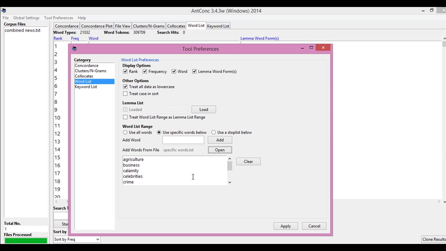Toggle the Frequency display checkbox
Viewport: 446px width, 251px height.
[x=145, y=71]
